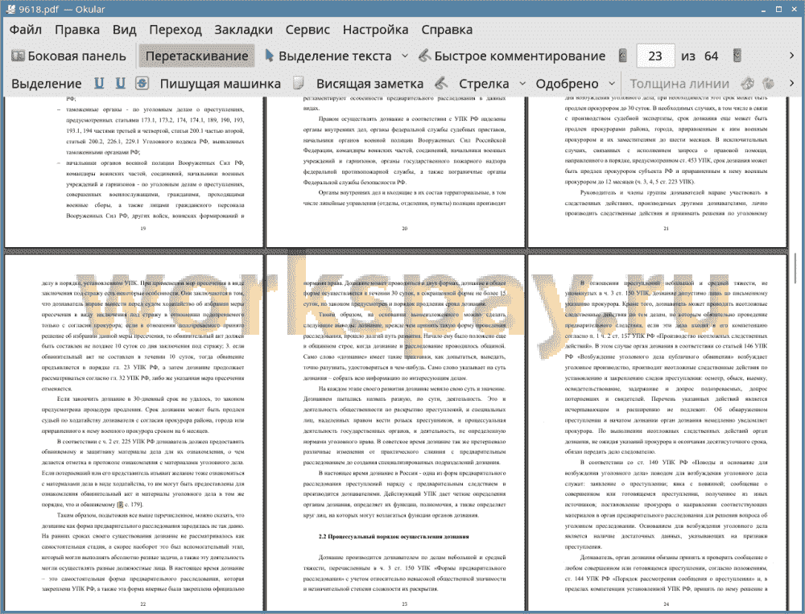Minimize the Okular window
The image size is (805, 614).
click(x=765, y=9)
